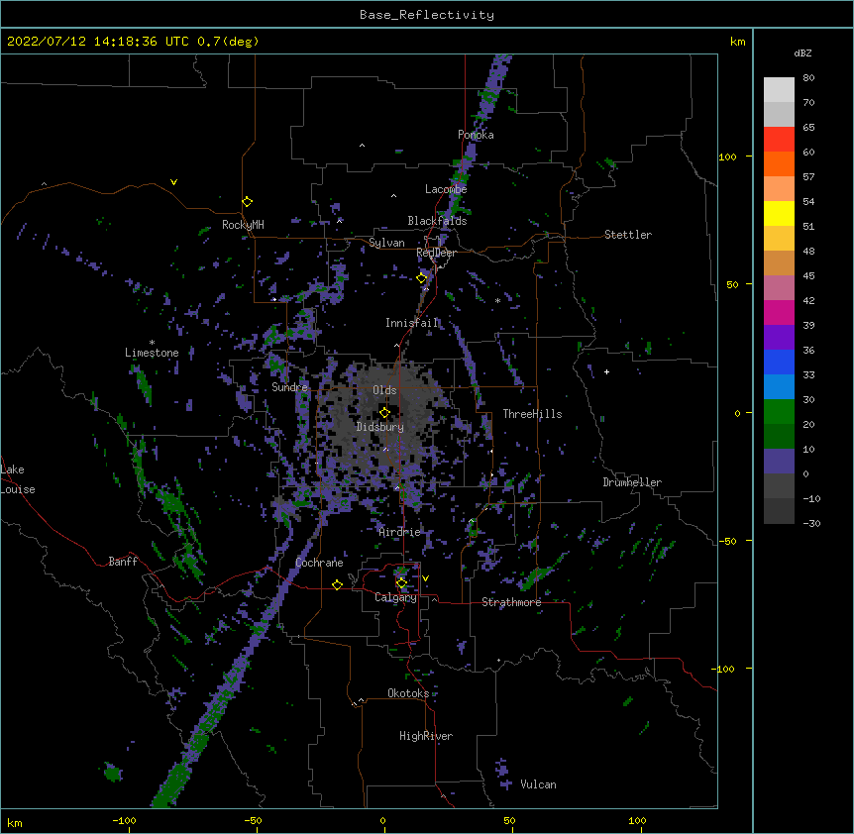Click the Calgary city label
This screenshot has height=834, width=854.
tap(395, 597)
